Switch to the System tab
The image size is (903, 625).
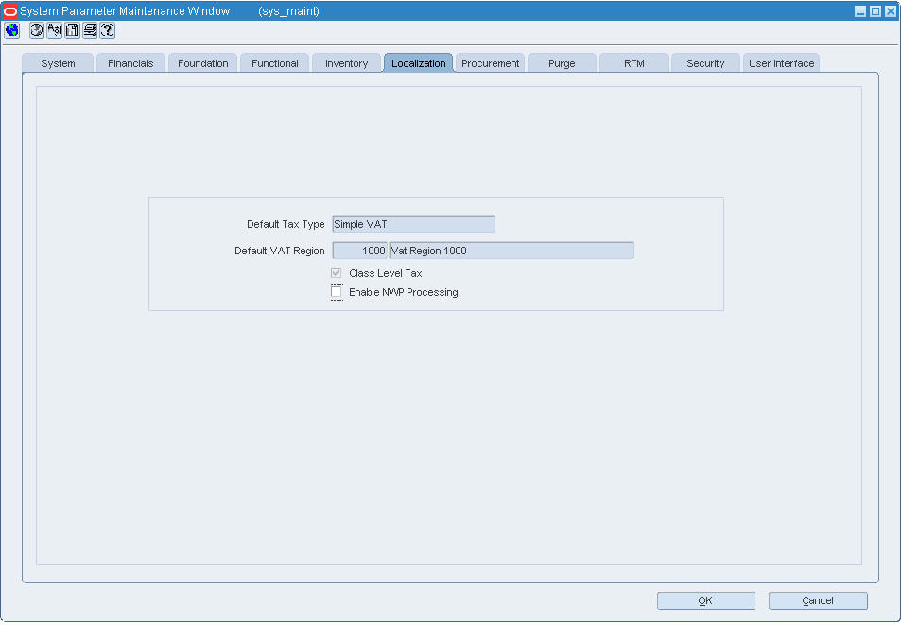pos(58,63)
